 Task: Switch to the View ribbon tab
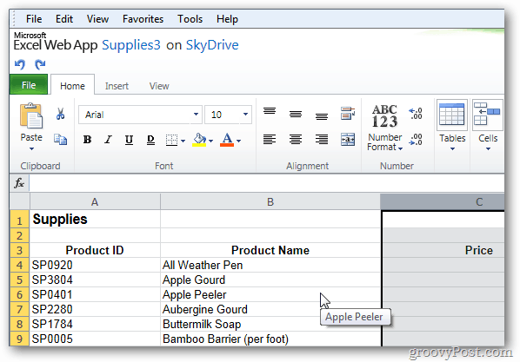[x=159, y=86]
